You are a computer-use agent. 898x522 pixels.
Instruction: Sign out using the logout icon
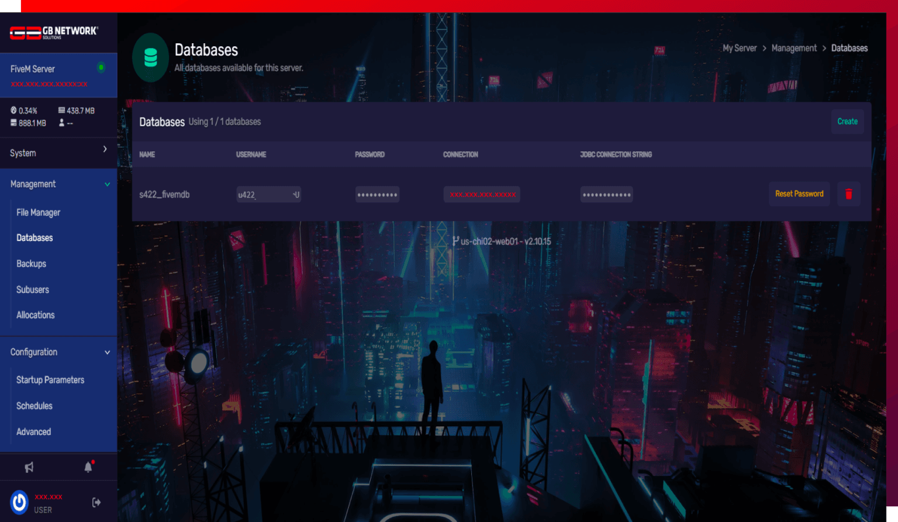(95, 502)
